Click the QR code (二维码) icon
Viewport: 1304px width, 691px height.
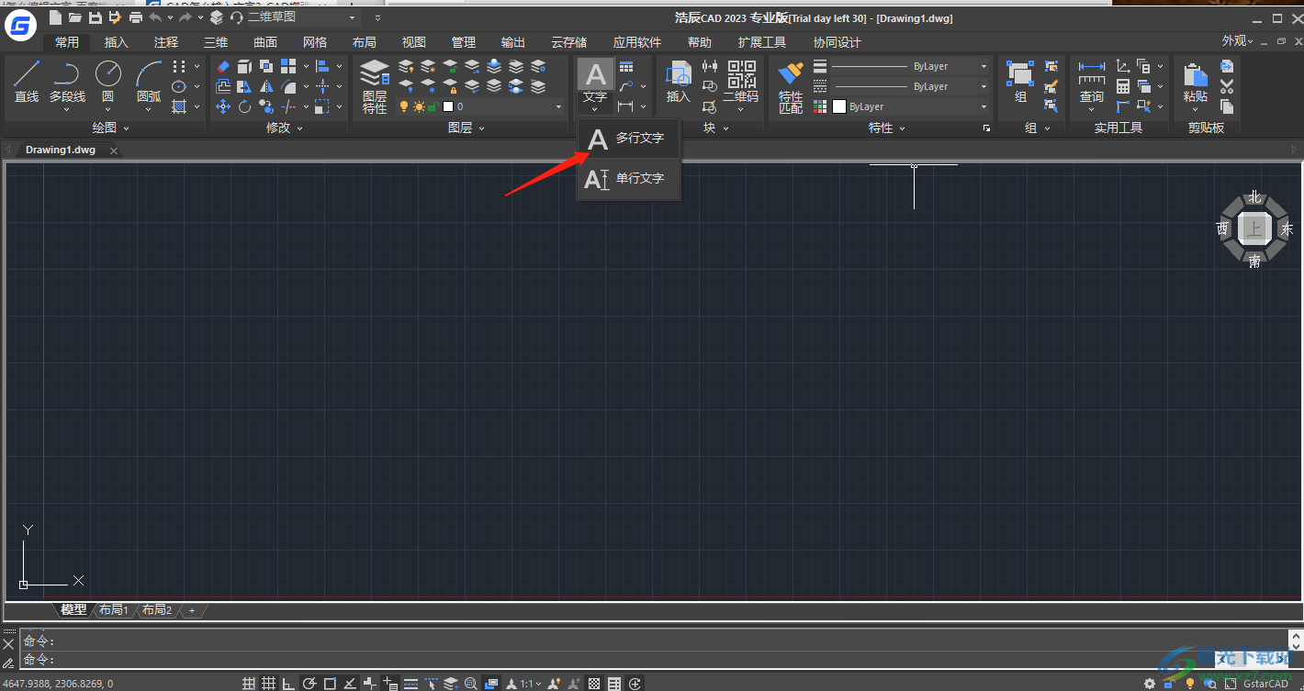pyautogui.click(x=741, y=81)
